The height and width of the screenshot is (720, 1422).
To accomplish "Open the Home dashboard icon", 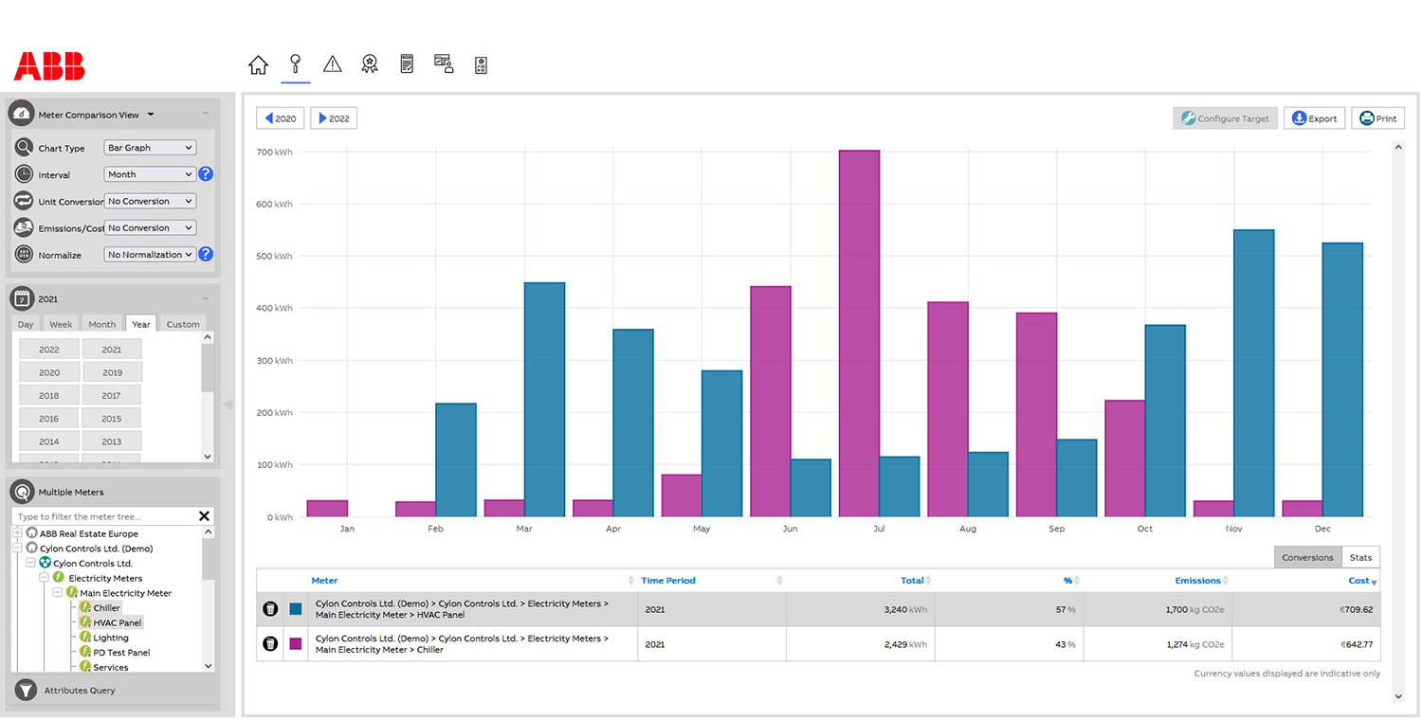I will point(258,63).
